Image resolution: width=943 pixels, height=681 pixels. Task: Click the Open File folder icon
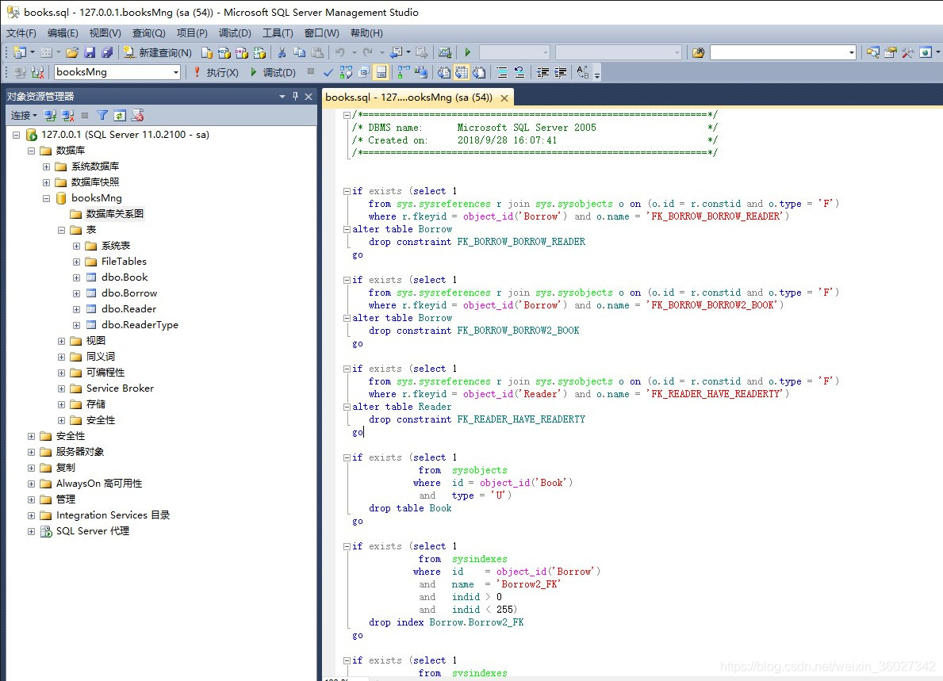(72, 53)
